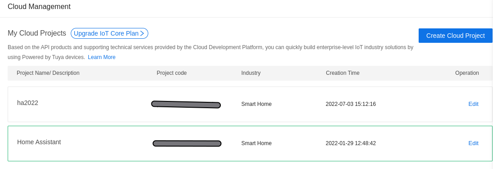Open the Upgrade IoT Core Plan link

tap(110, 33)
